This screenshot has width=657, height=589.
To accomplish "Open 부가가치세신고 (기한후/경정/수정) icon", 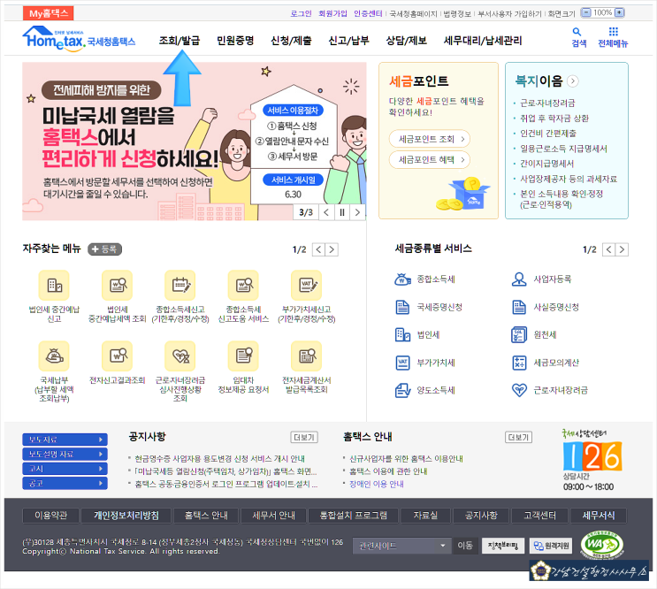I will click(x=307, y=286).
